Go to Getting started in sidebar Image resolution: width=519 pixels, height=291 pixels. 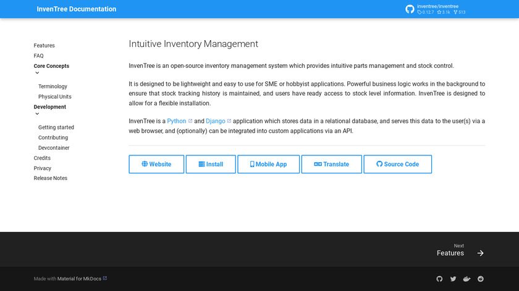pos(56,128)
